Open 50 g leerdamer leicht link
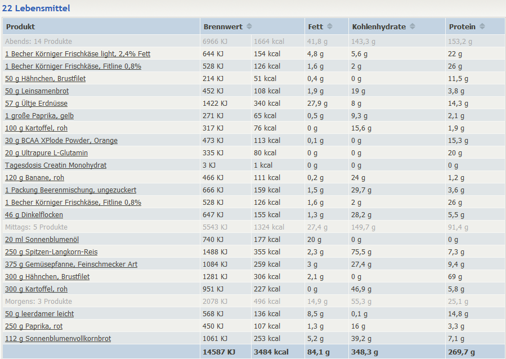506x359 pixels. point(39,314)
